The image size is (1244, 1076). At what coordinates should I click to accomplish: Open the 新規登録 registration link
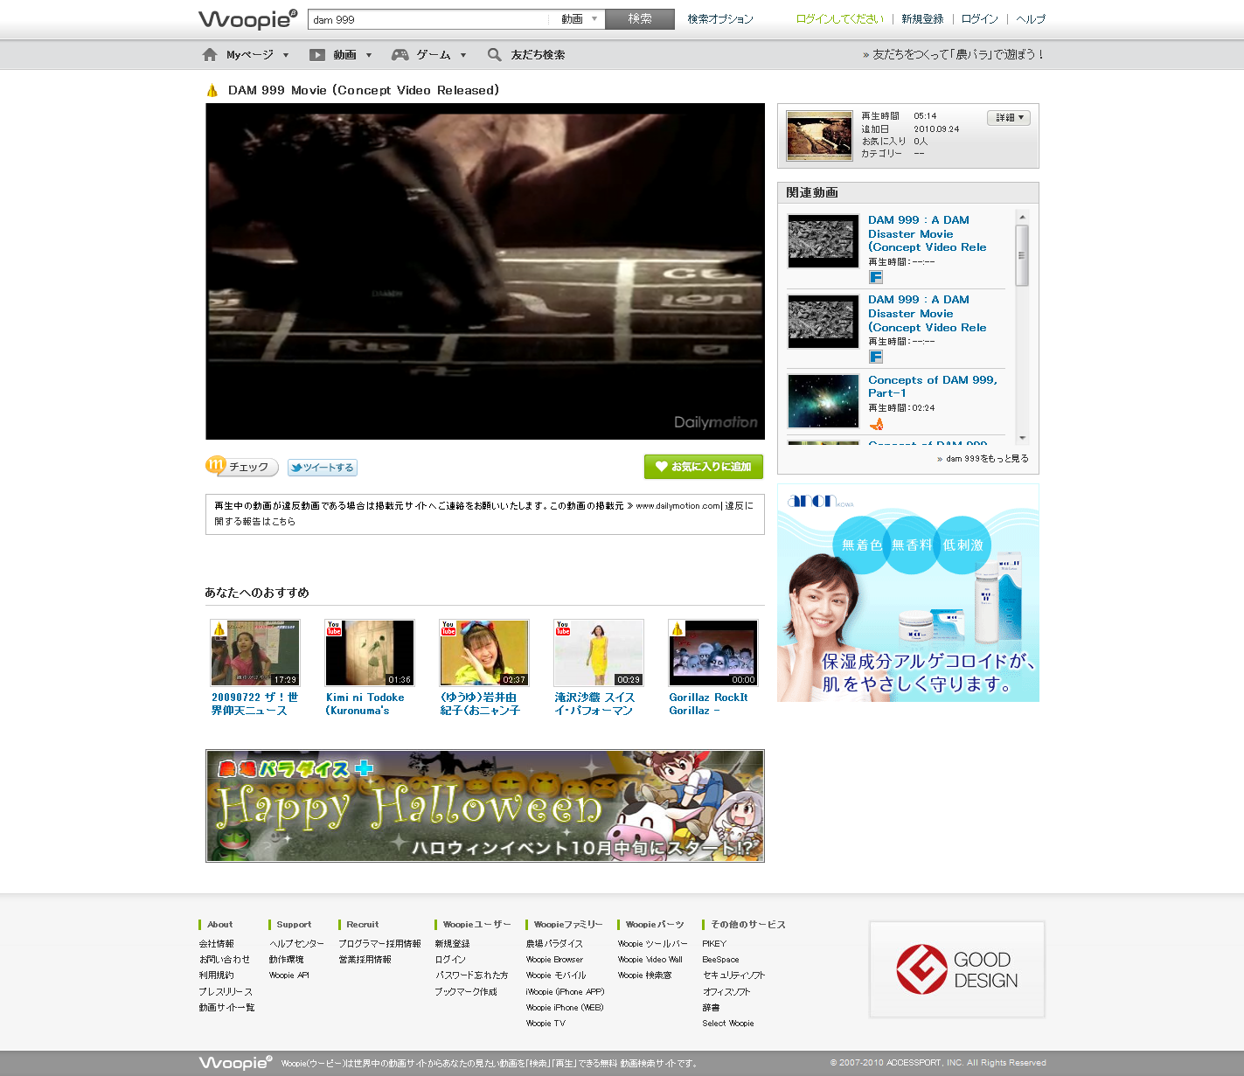922,19
